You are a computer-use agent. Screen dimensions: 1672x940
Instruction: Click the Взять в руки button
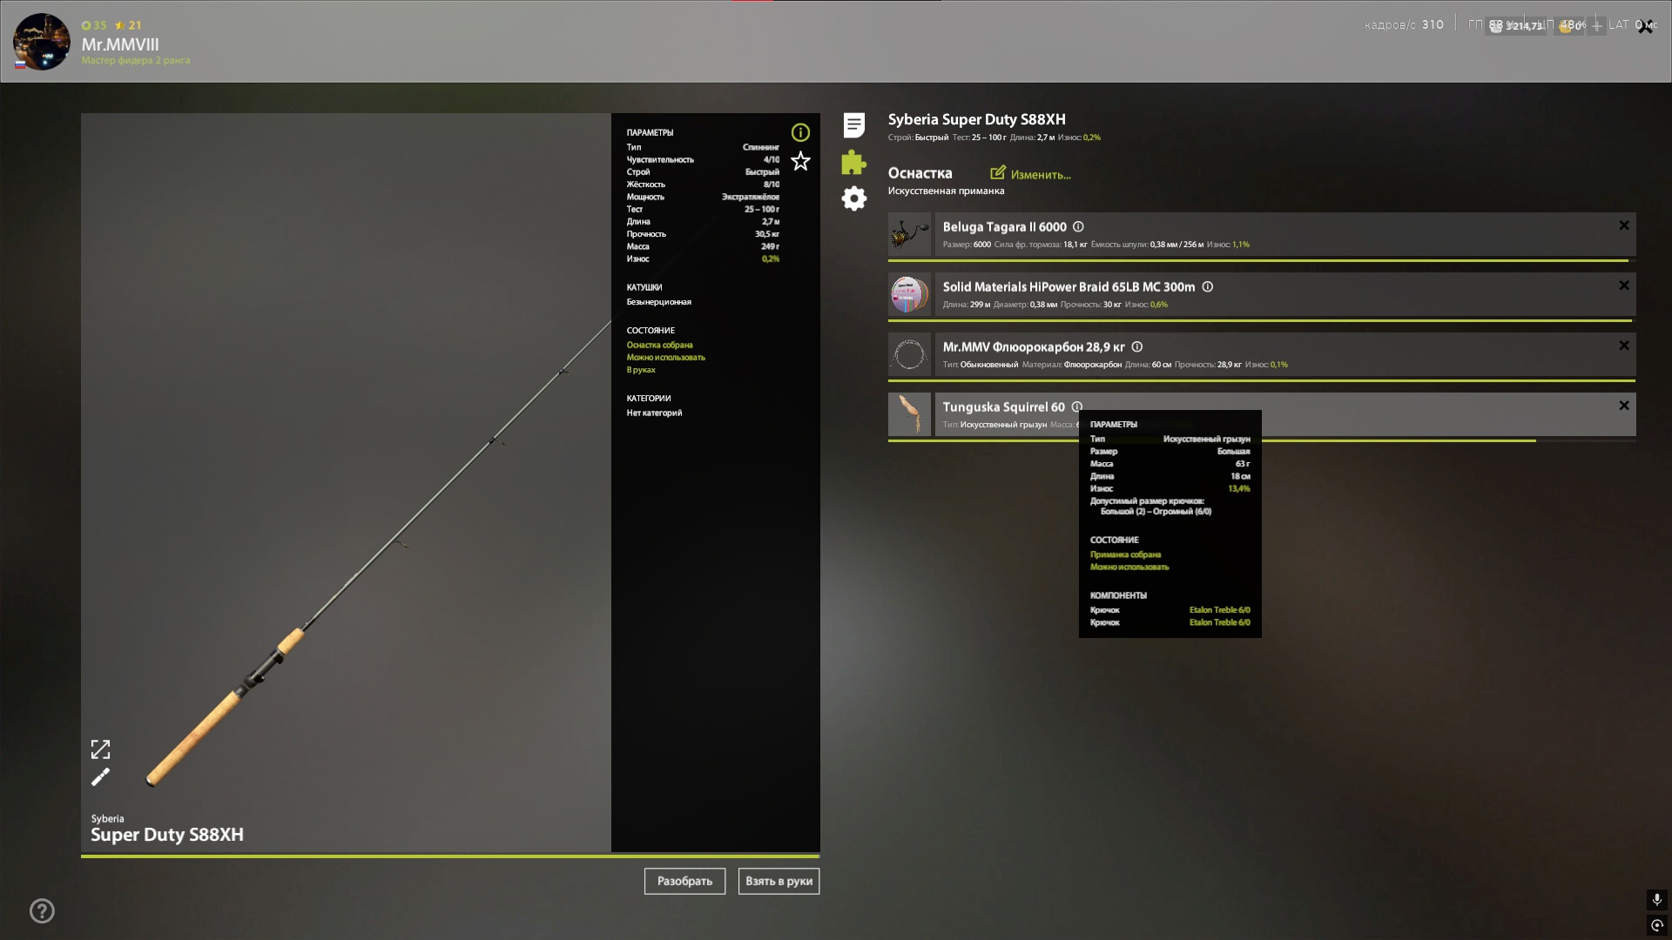coord(779,881)
